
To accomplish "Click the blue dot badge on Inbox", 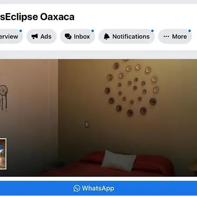I will (92, 31).
